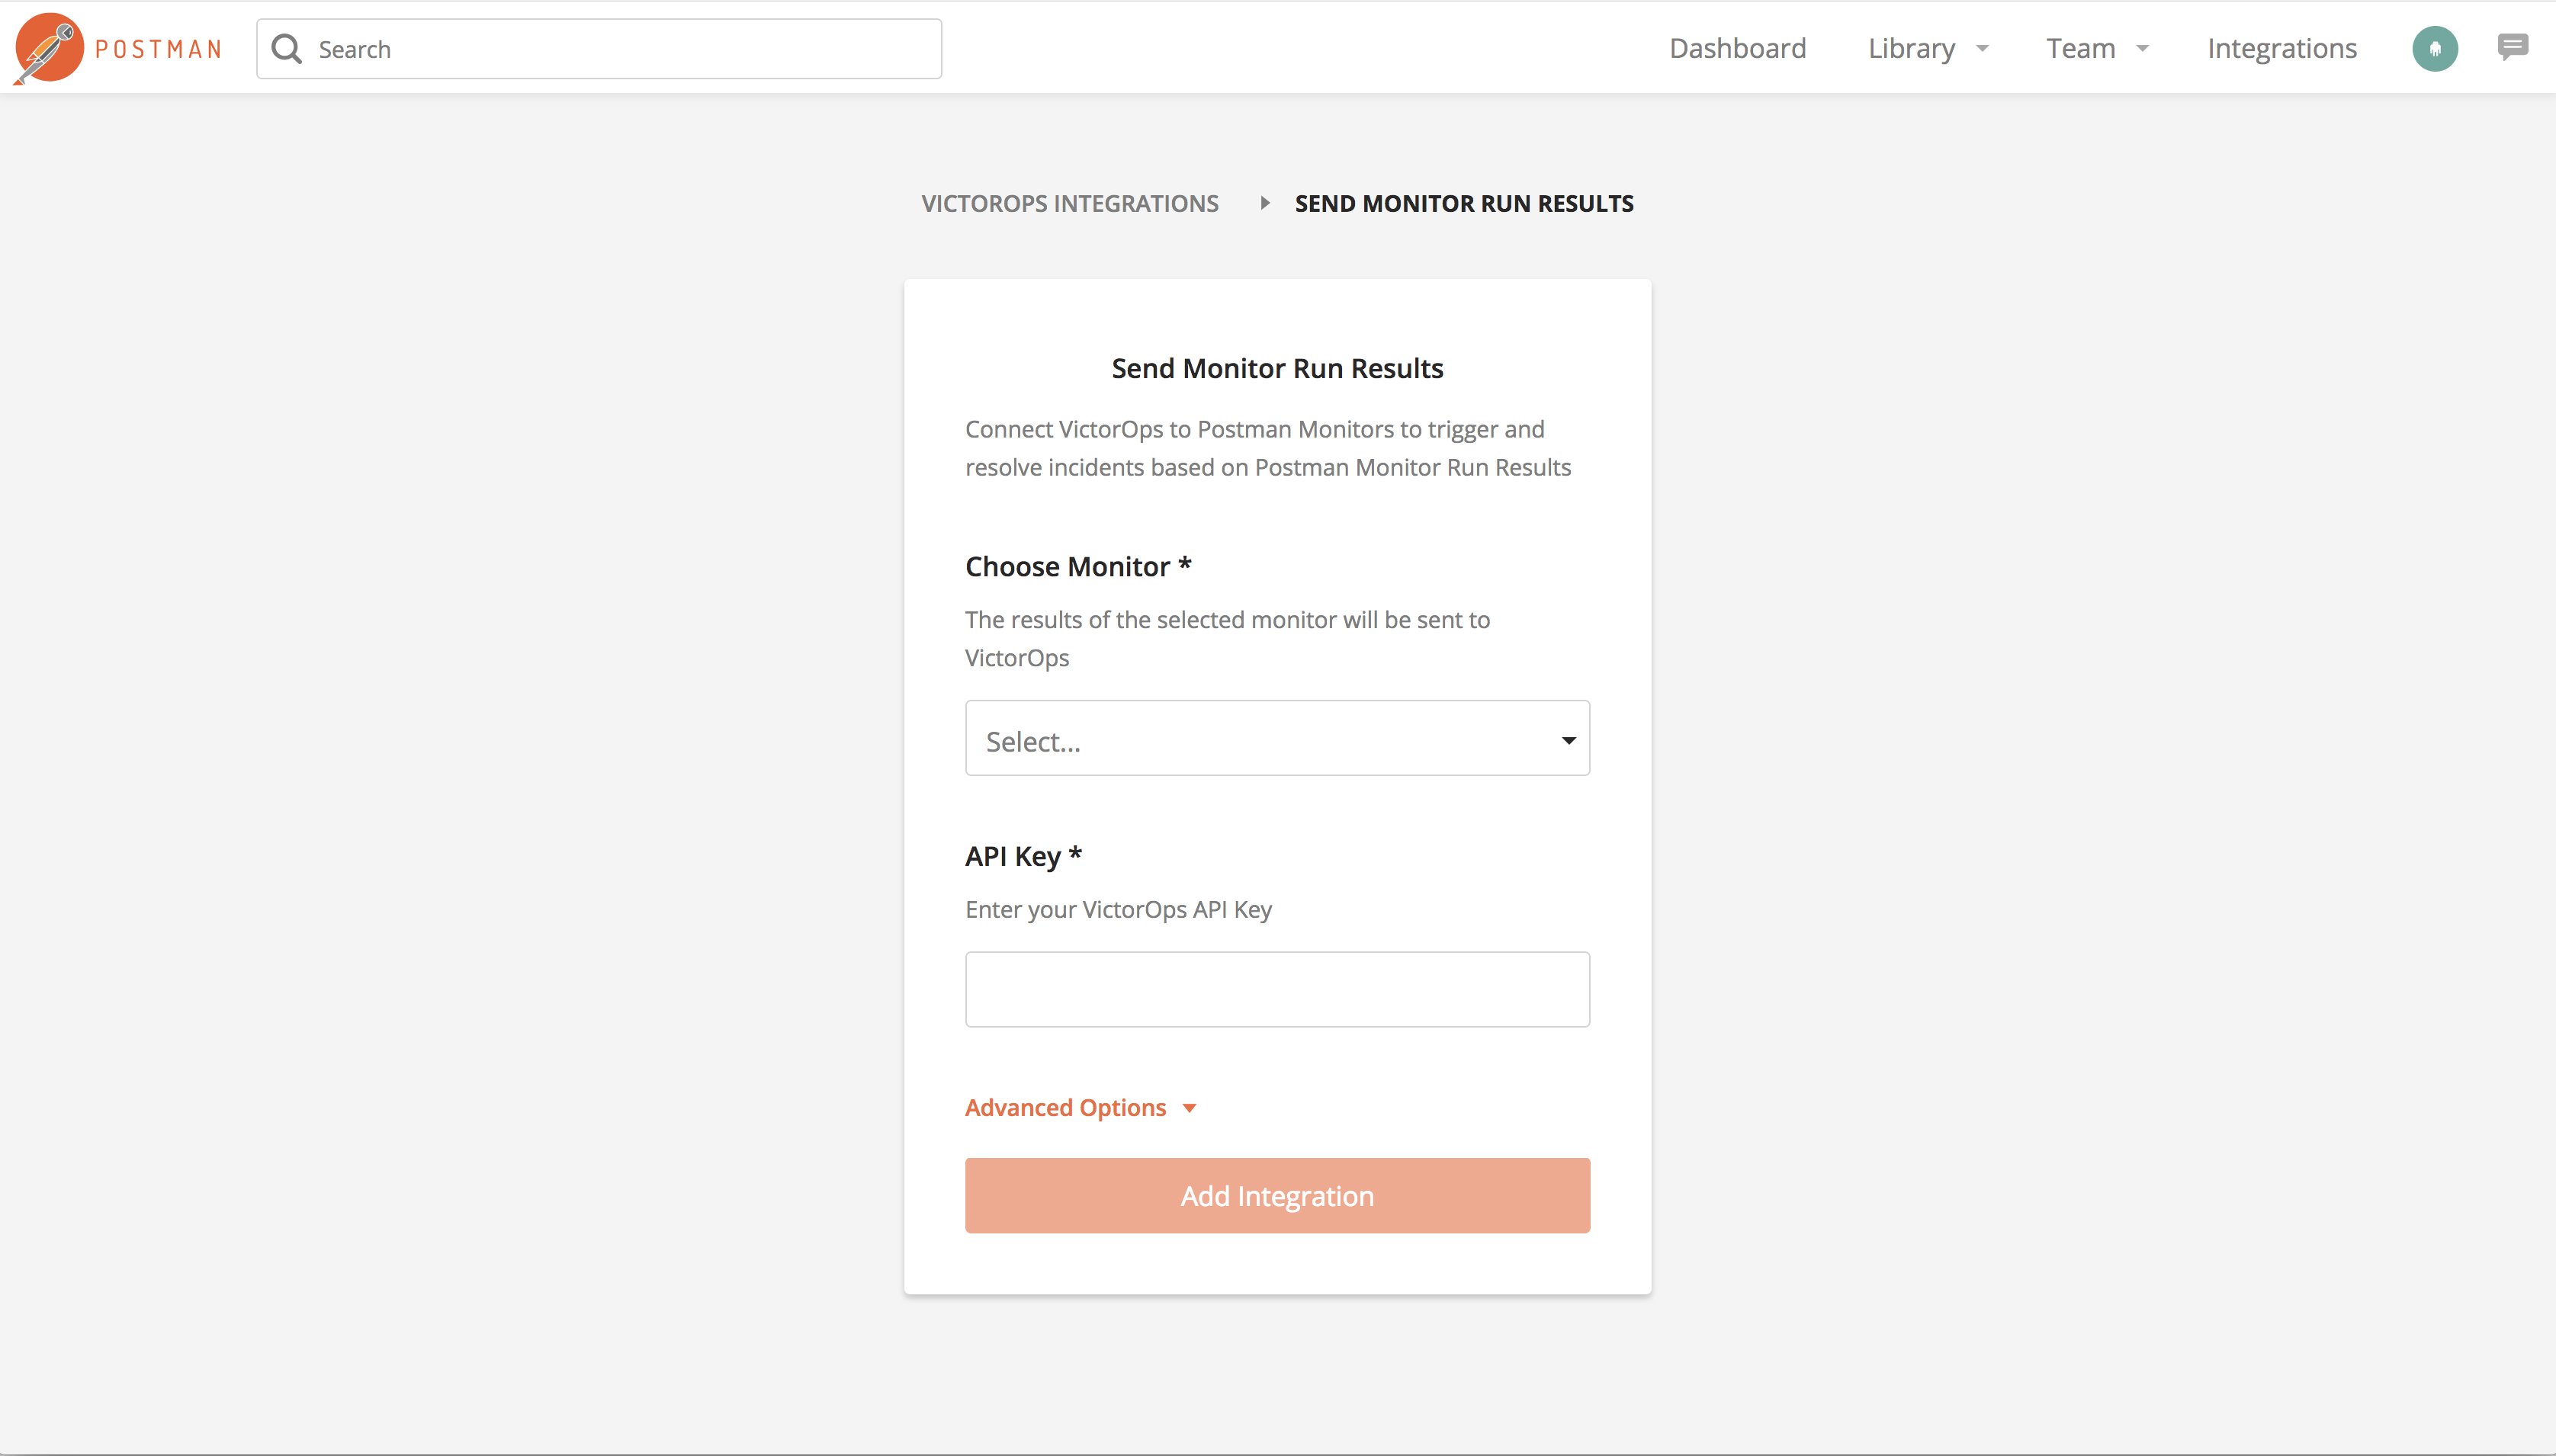The width and height of the screenshot is (2556, 1456).
Task: Click the Choose Monitor label
Action: (x=1078, y=566)
